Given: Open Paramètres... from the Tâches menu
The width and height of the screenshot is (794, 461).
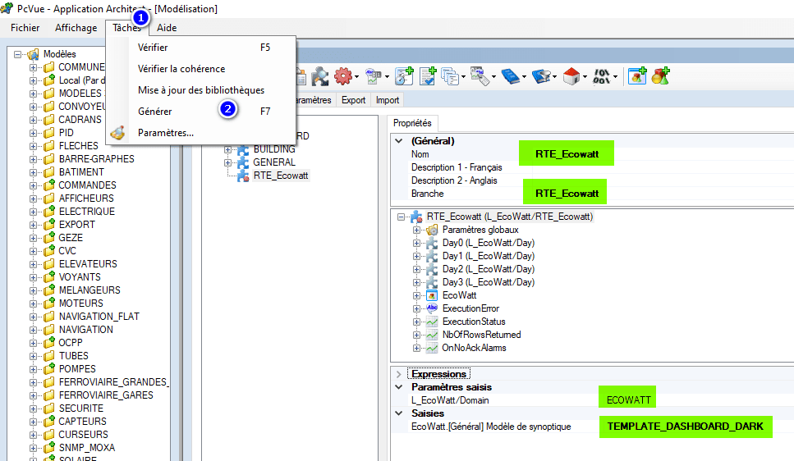Looking at the screenshot, I should [201, 133].
